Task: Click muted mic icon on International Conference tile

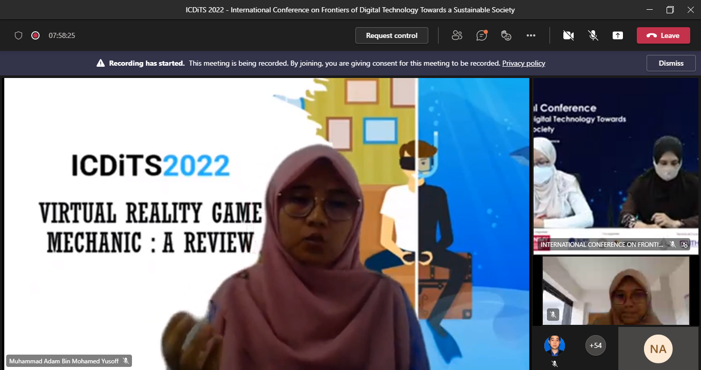Action: [x=673, y=245]
